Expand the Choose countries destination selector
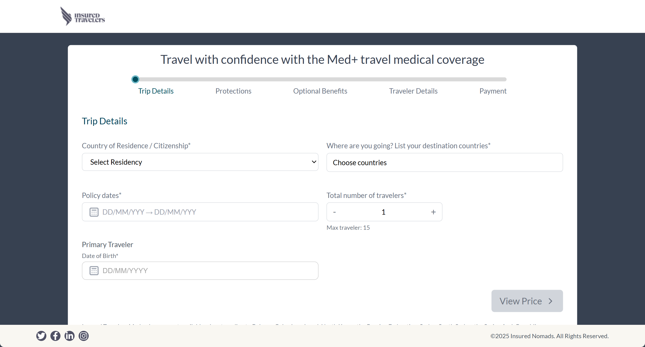This screenshot has width=645, height=347. point(444,162)
